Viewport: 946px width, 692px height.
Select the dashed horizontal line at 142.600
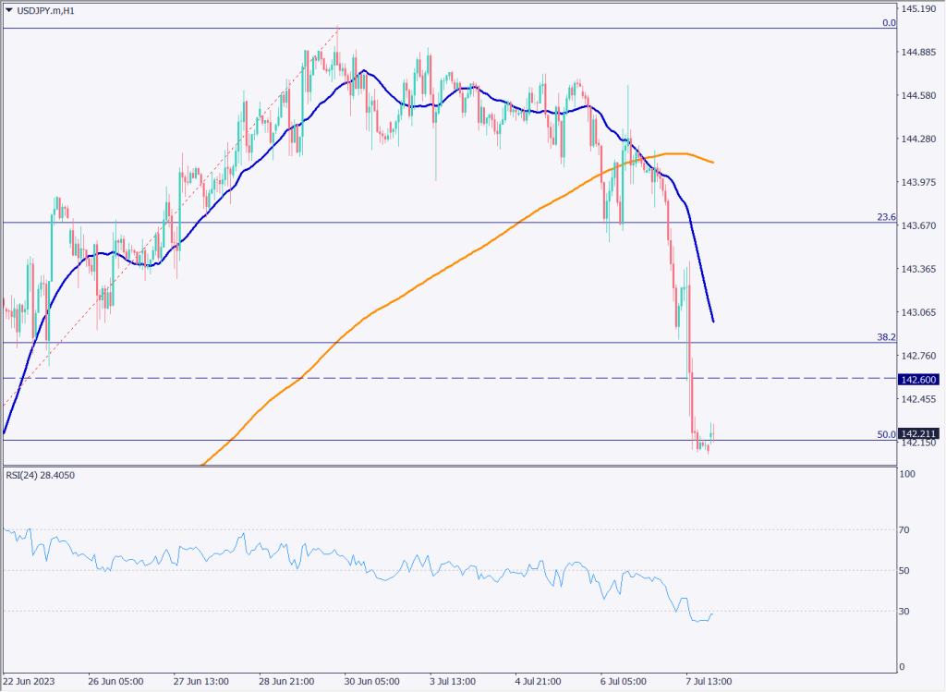[462, 378]
